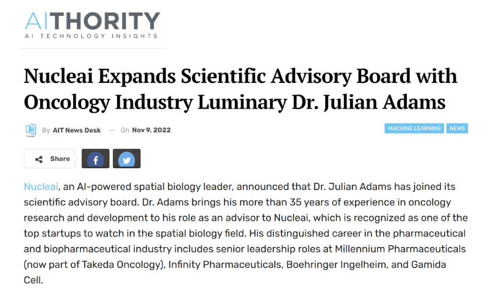
Task: Open the AIT News Desk author page
Action: click(x=77, y=130)
